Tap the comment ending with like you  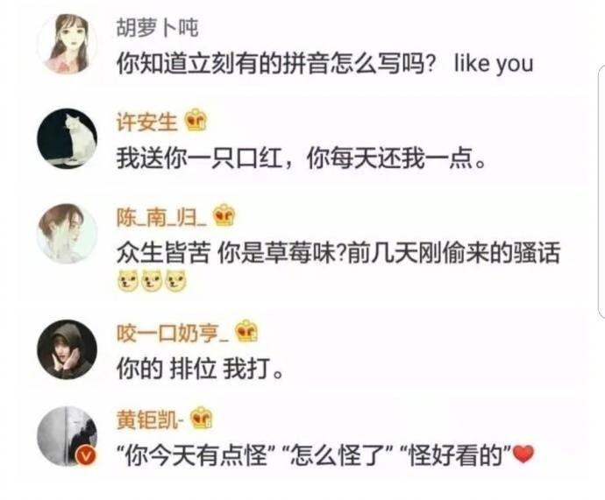pyautogui.click(x=325, y=64)
